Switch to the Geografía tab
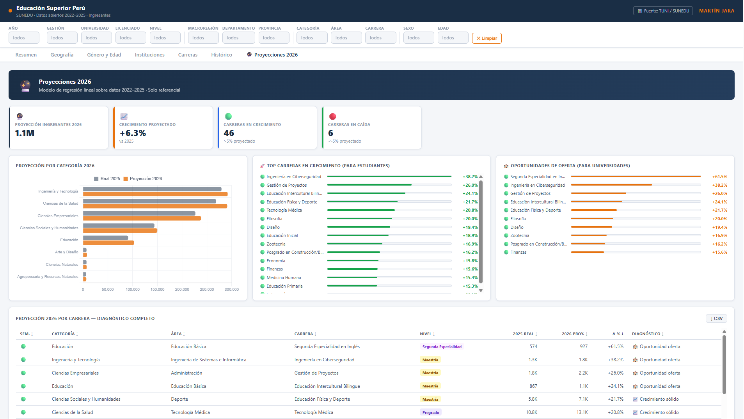744x419 pixels. [62, 55]
